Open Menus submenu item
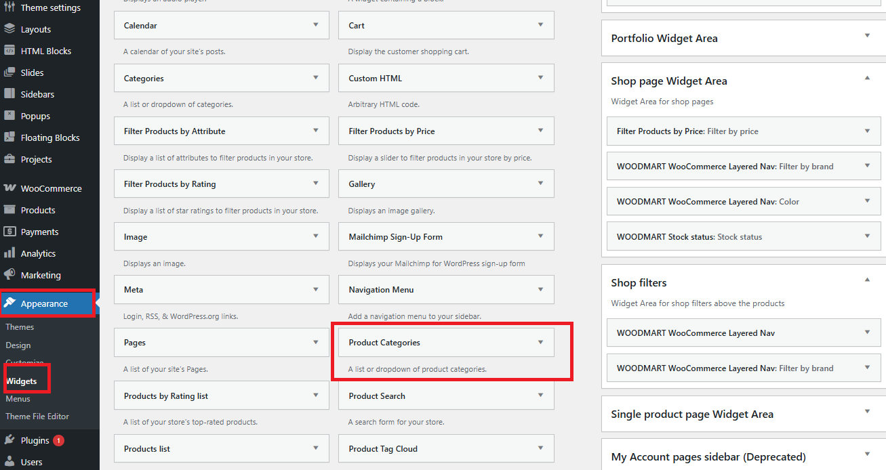This screenshot has height=470, width=886. pyautogui.click(x=18, y=399)
